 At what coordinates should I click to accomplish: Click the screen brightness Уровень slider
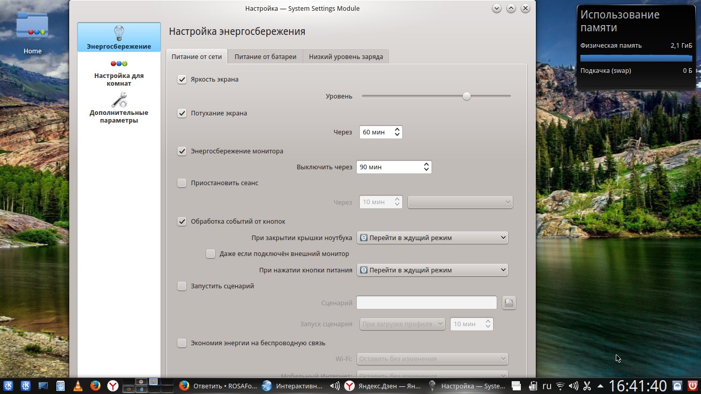click(x=436, y=96)
